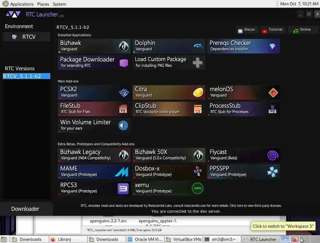Click PCSX2 blue logo icon
This screenshot has height=243, width=320.
click(x=124, y=93)
